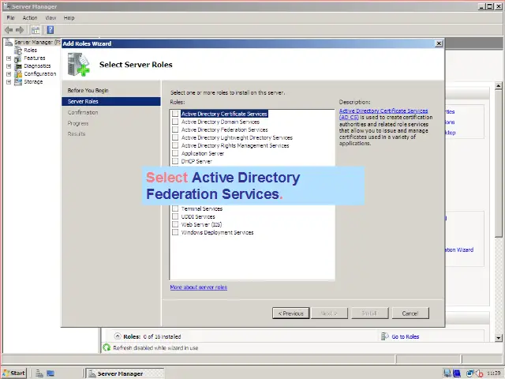Click the Storage icon in the tree
The image size is (505, 379).
coord(18,82)
